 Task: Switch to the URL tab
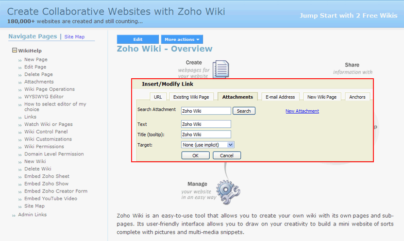pyautogui.click(x=158, y=97)
